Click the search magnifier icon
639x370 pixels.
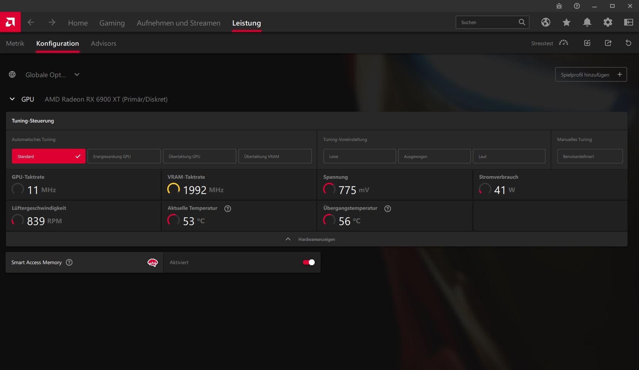[x=522, y=22]
